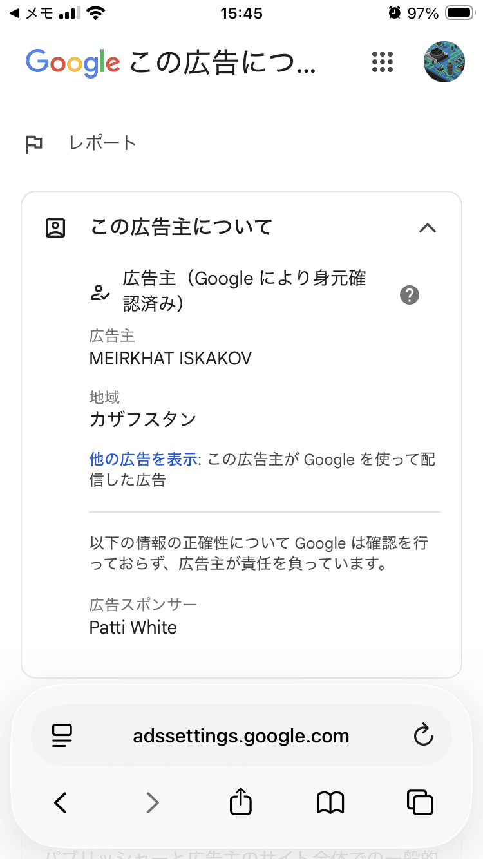Tap the Safari forward arrow
Screen dimensions: 483x859
(152, 802)
